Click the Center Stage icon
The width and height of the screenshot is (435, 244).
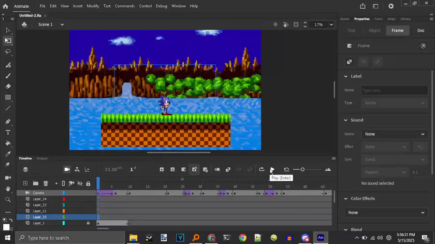275,25
